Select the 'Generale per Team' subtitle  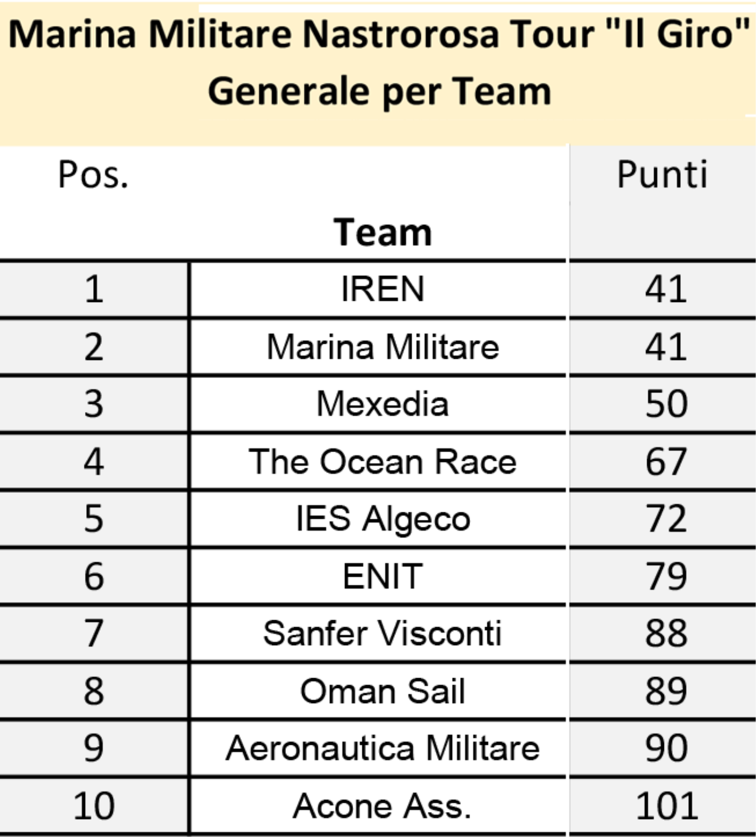point(380,91)
